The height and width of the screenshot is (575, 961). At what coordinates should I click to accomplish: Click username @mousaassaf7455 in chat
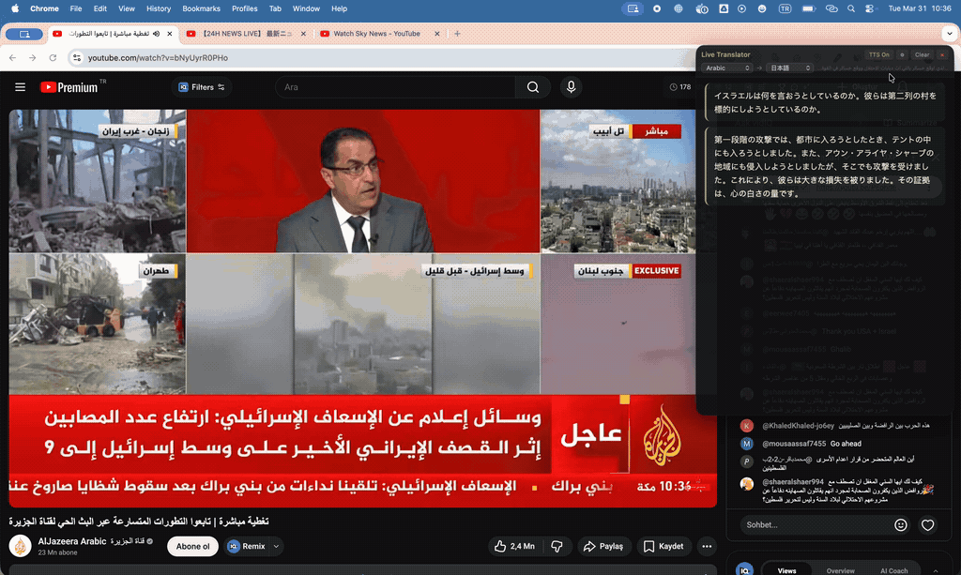pyautogui.click(x=794, y=444)
